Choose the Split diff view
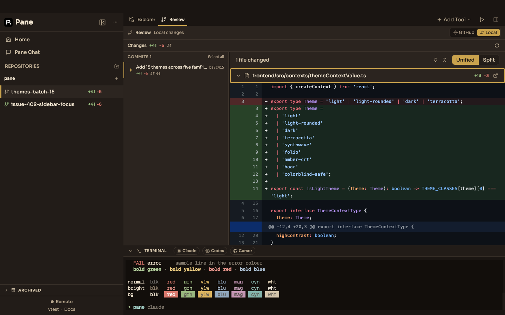 (x=489, y=60)
